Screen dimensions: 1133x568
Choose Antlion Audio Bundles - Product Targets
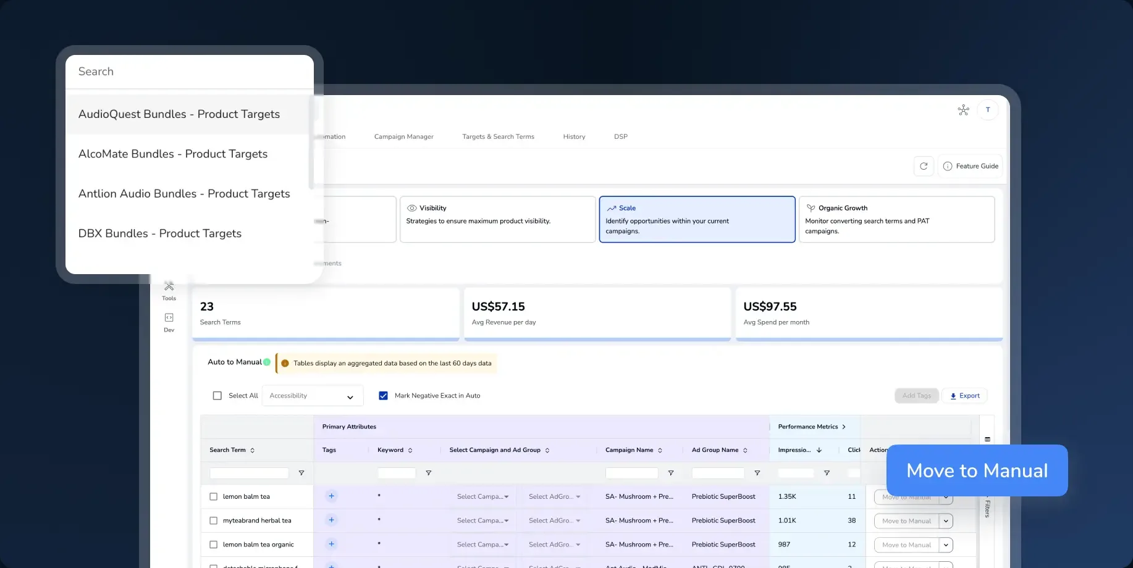coord(187,194)
